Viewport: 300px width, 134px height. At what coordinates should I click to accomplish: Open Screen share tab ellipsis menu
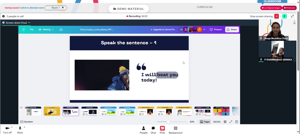click(x=29, y=23)
